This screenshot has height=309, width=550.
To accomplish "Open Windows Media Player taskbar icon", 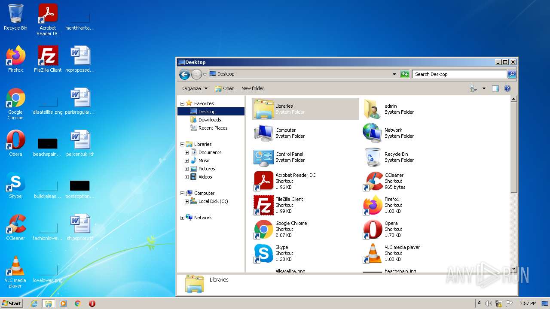I will coord(63,303).
